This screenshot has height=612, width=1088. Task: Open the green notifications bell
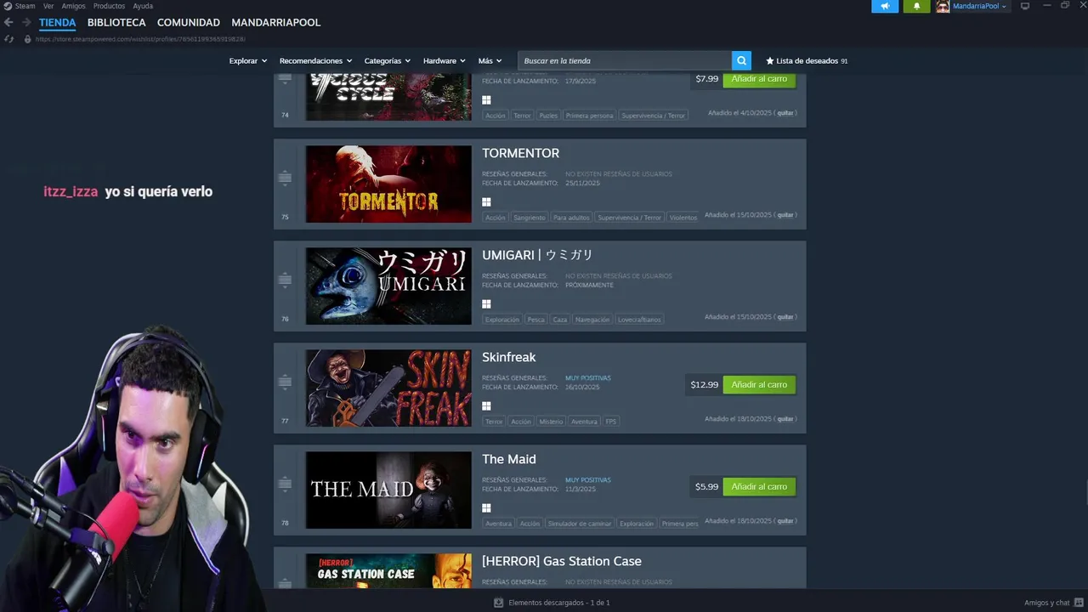point(916,6)
